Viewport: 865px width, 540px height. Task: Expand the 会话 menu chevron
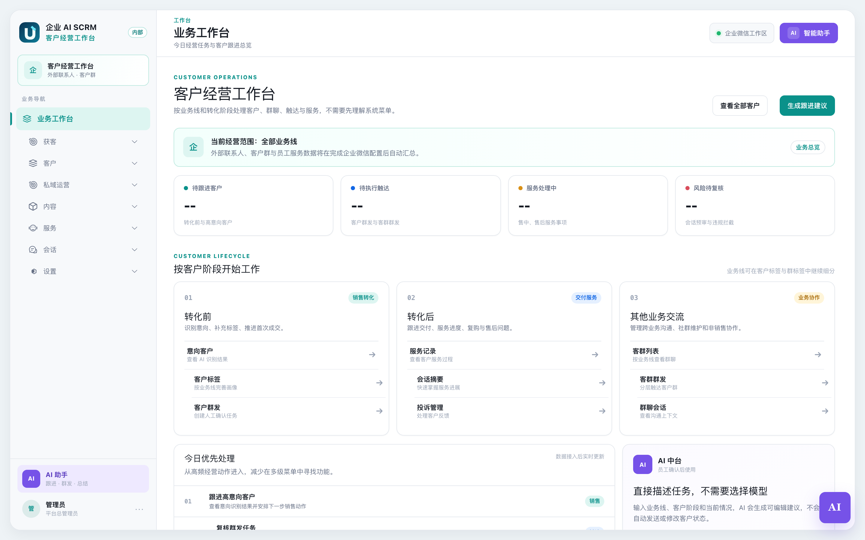(x=134, y=250)
